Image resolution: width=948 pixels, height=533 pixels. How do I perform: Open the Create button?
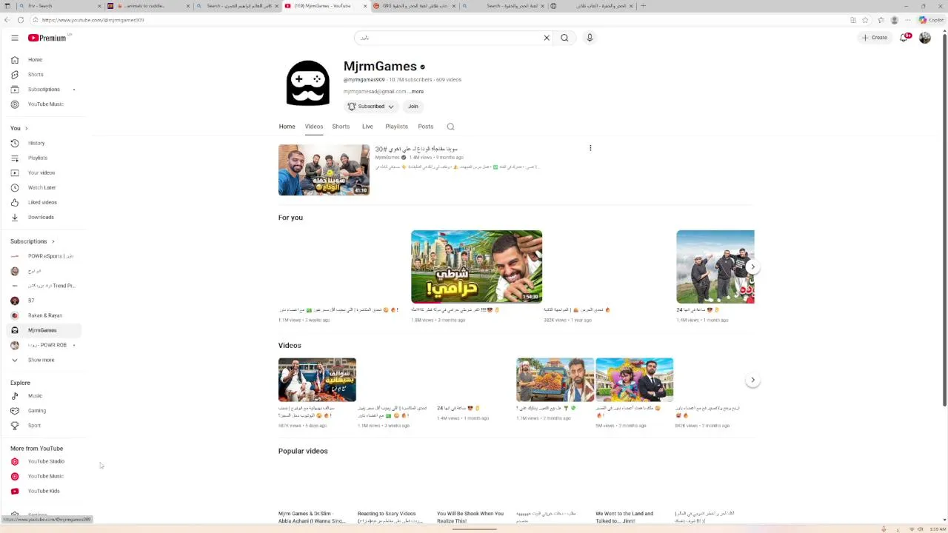(874, 38)
